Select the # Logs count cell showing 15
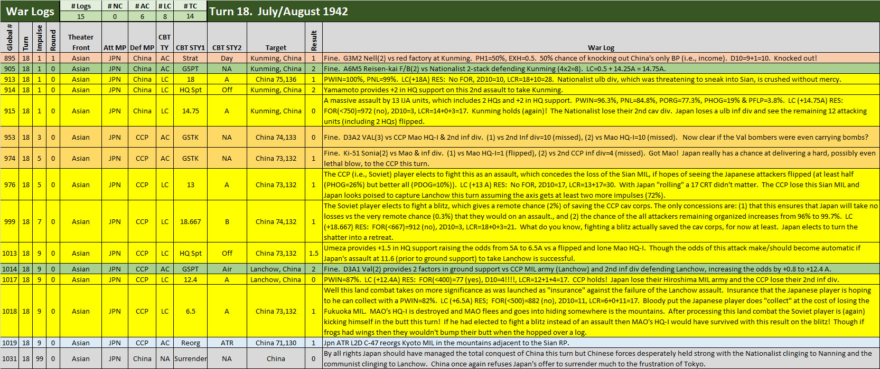 [x=81, y=16]
